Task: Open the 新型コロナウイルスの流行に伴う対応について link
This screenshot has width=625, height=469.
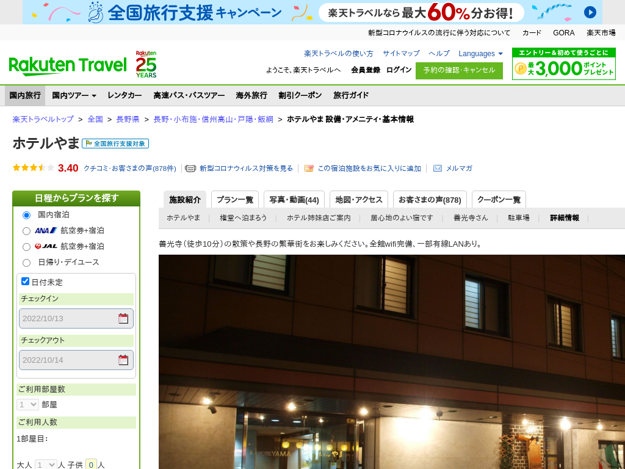Action: [439, 33]
